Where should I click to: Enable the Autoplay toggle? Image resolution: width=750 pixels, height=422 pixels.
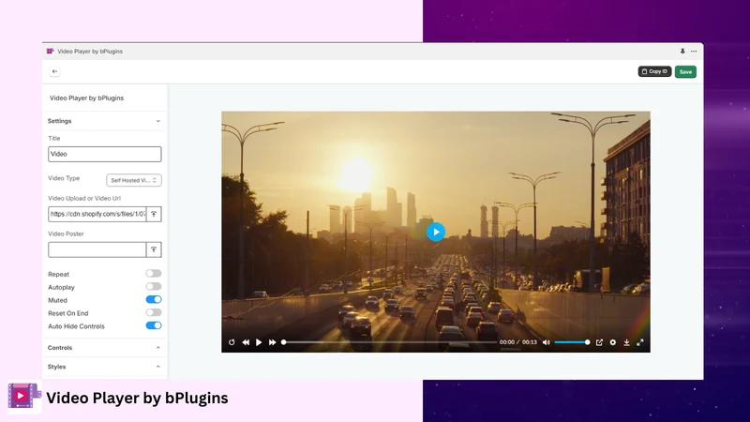pyautogui.click(x=154, y=287)
